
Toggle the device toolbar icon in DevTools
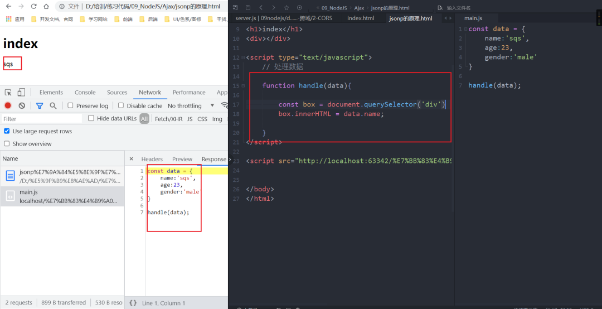point(22,92)
